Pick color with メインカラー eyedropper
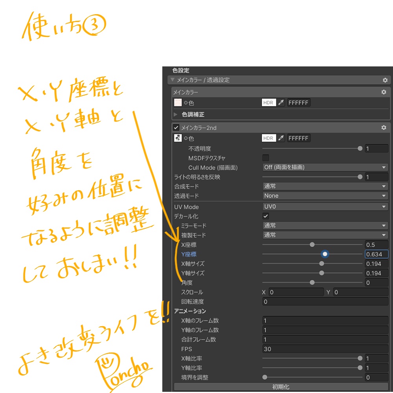The height and width of the screenshot is (393, 393). [x=281, y=103]
